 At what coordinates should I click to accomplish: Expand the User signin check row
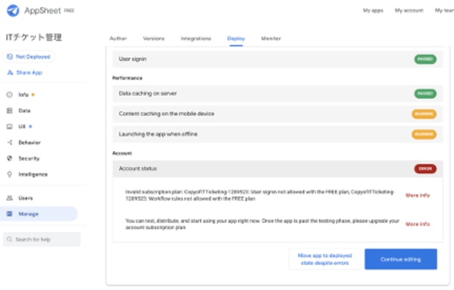[278, 59]
